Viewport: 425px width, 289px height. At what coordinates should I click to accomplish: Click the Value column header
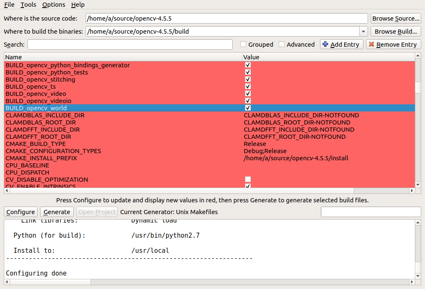click(x=328, y=57)
